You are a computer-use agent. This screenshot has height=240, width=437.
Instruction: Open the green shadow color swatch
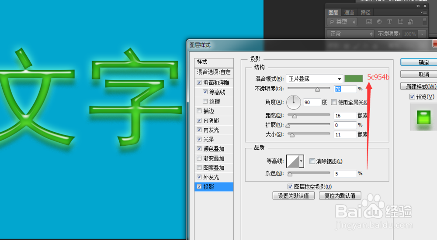354,79
